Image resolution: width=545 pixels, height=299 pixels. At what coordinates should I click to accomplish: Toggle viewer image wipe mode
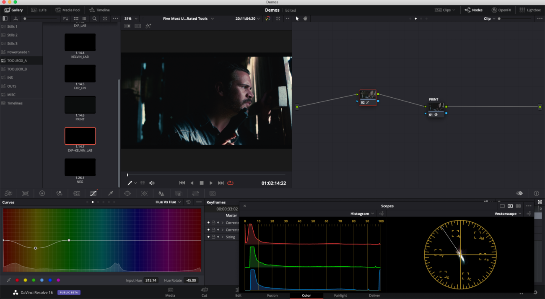click(127, 26)
